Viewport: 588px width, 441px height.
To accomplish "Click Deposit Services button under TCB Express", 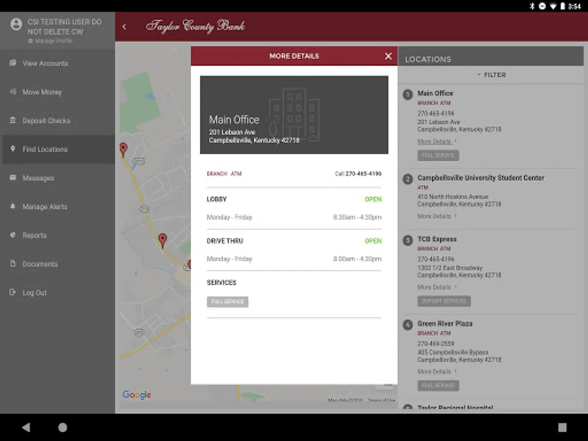I will coord(444,301).
